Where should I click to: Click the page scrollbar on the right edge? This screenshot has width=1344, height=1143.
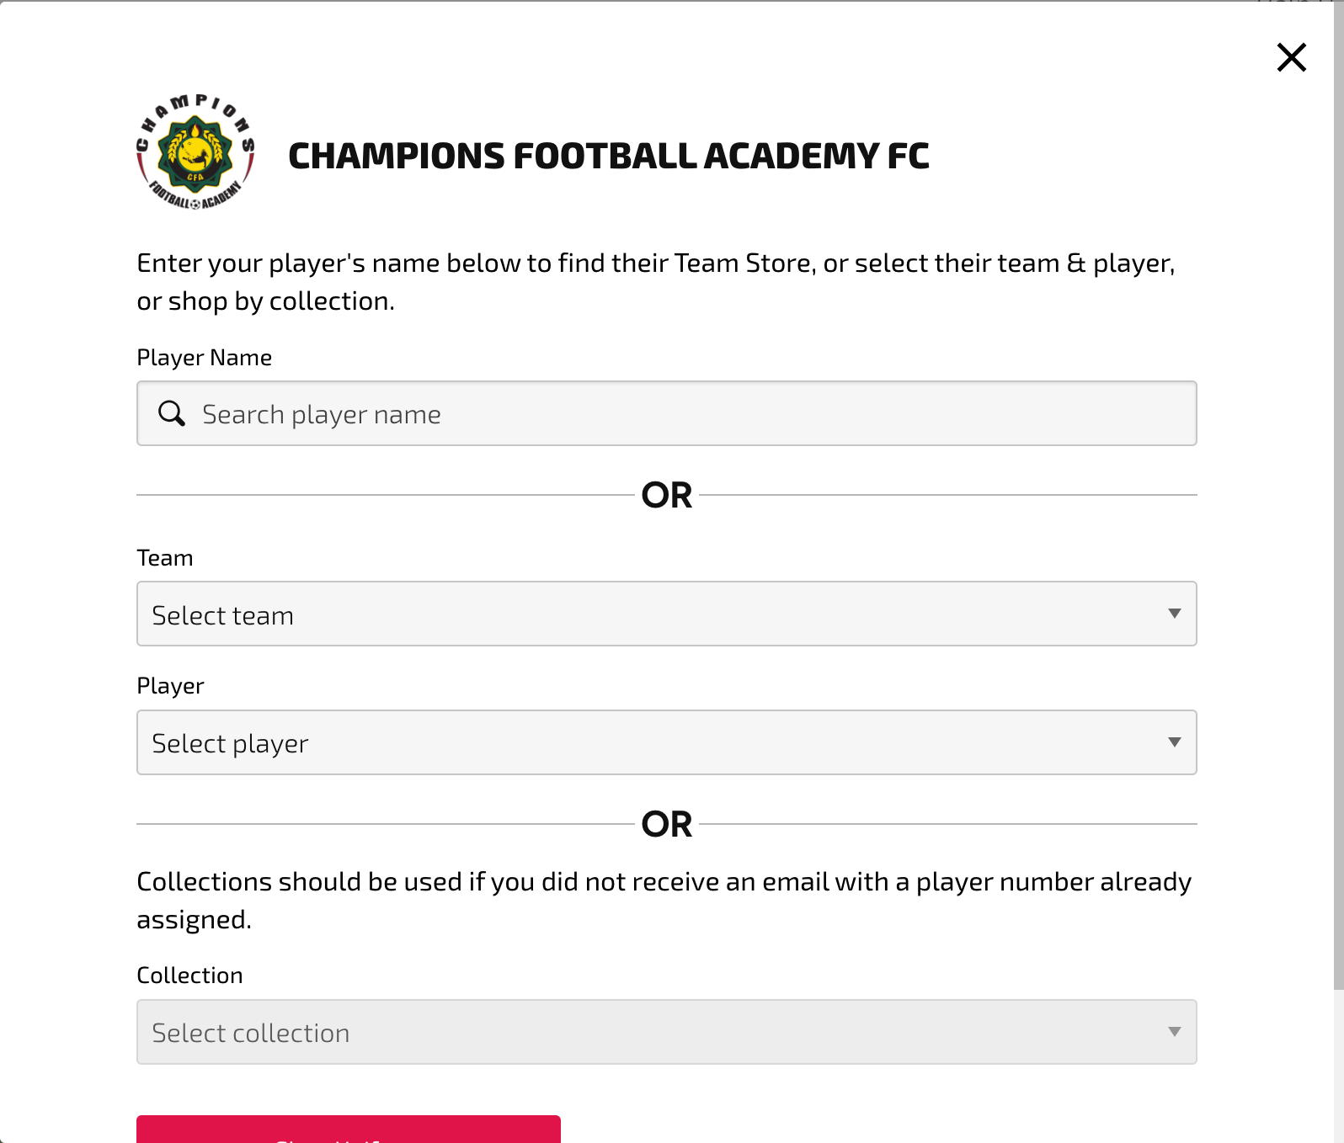[x=1339, y=505]
